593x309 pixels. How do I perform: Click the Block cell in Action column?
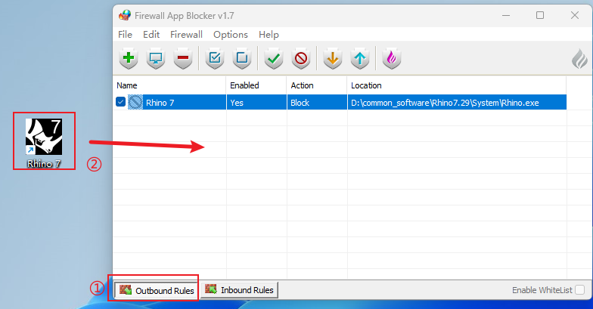(317, 103)
